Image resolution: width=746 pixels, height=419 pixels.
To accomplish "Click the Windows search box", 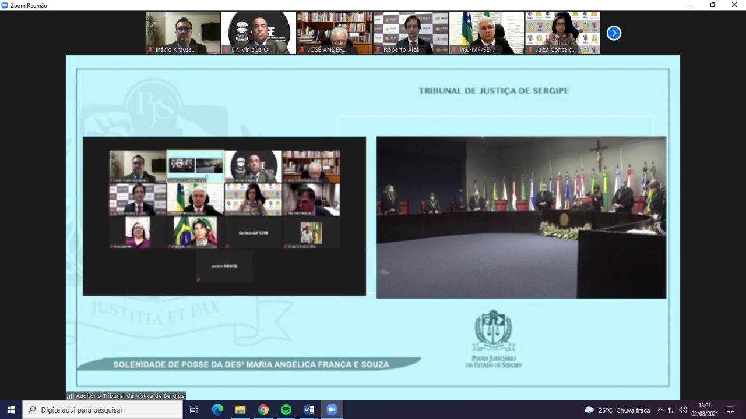I will tap(103, 410).
